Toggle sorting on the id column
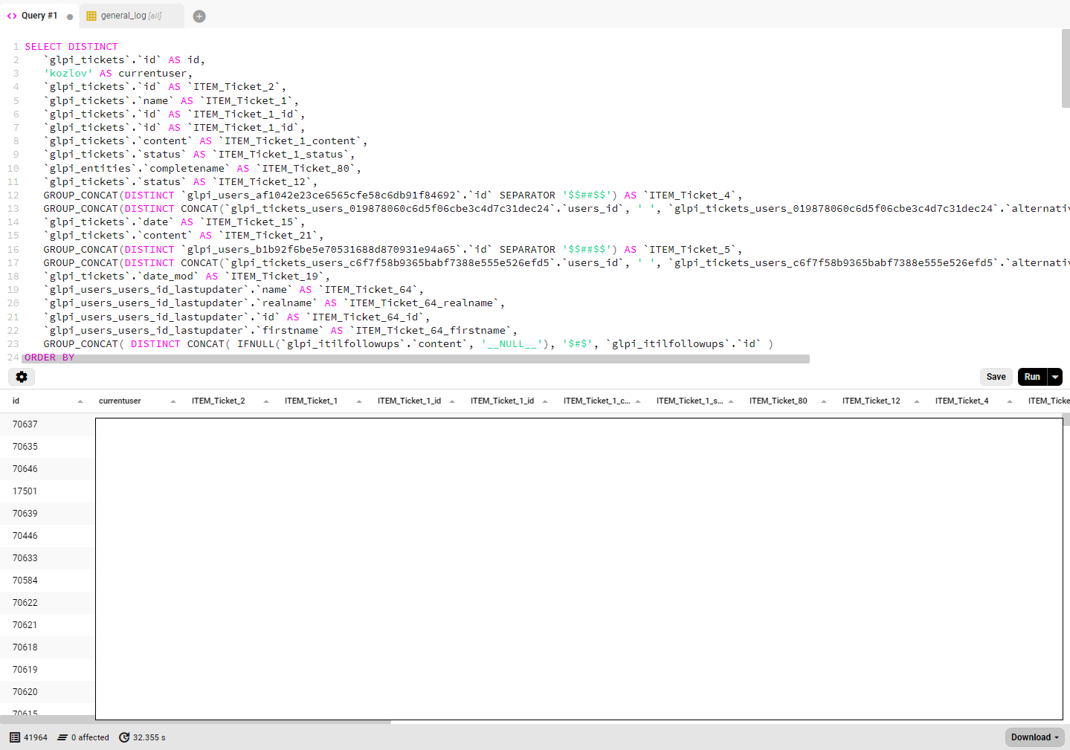The width and height of the screenshot is (1070, 750). [82, 401]
